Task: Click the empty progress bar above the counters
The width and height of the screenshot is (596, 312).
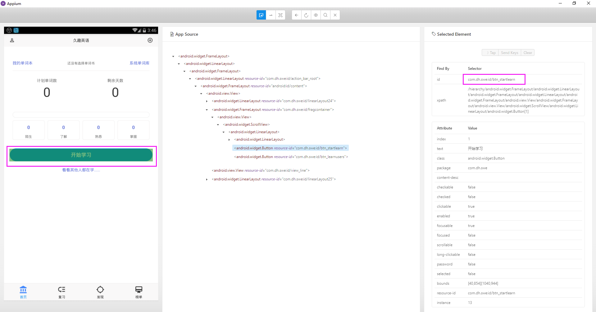Action: 80,115
